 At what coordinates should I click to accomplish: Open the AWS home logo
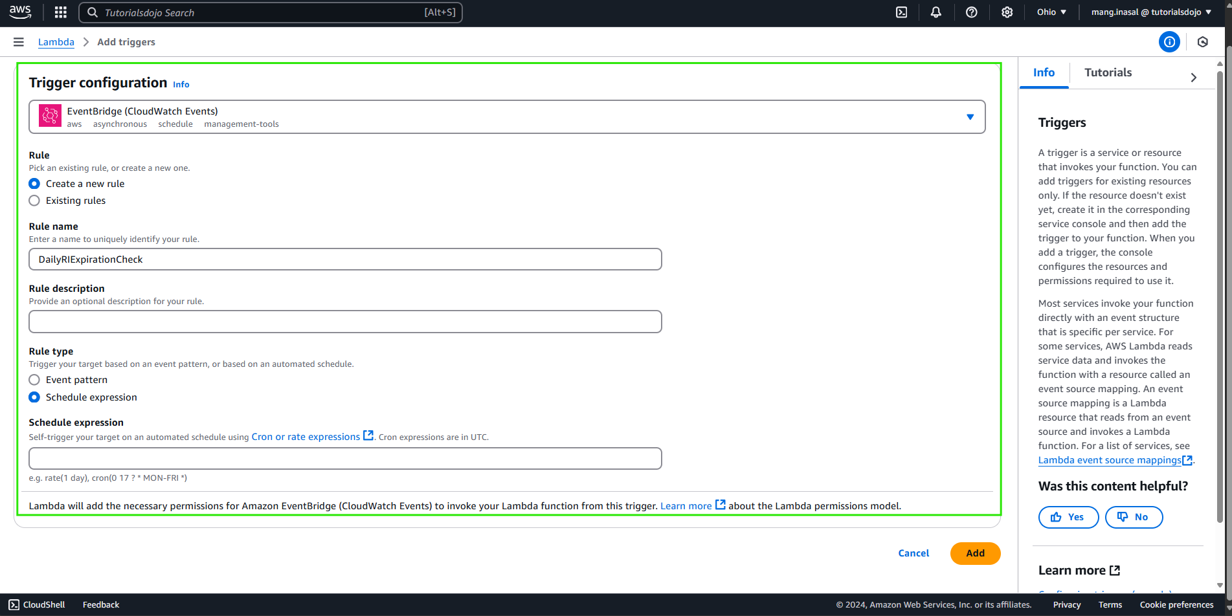pyautogui.click(x=20, y=12)
